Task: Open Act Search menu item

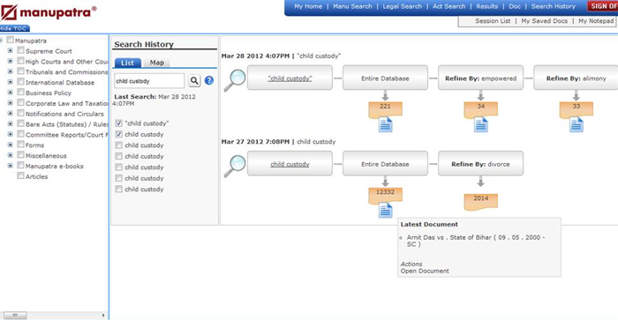Action: [448, 6]
